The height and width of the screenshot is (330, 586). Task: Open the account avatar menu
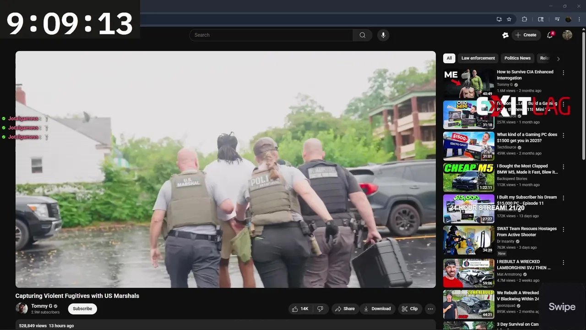click(567, 35)
